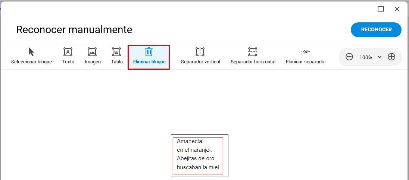This screenshot has height=180, width=409.
Task: Zoom out with the minus icon
Action: click(349, 57)
